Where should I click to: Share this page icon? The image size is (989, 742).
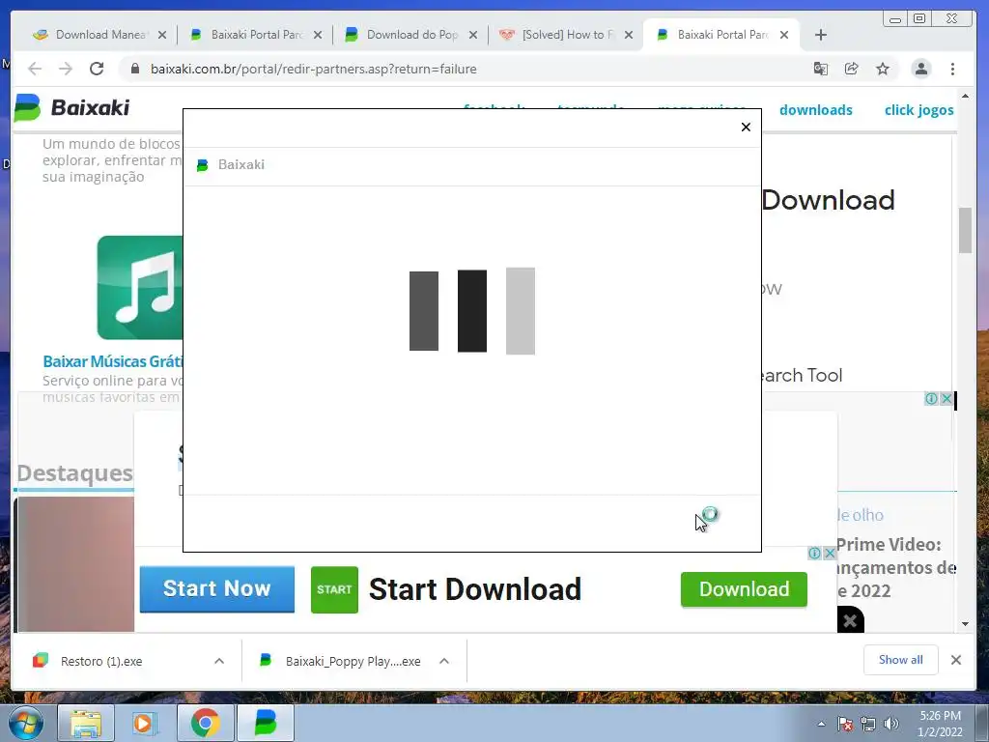[x=852, y=69]
